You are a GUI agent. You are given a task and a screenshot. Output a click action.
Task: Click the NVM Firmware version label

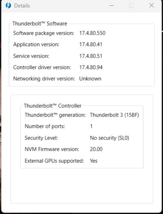click(52, 149)
